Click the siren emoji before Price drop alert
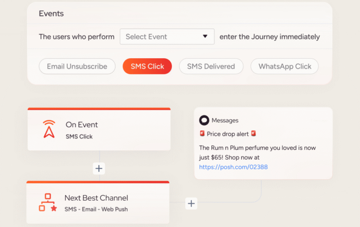The height and width of the screenshot is (227, 360). pyautogui.click(x=202, y=134)
